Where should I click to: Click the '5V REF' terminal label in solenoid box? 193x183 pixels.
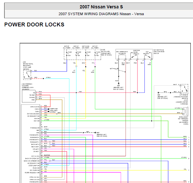(32, 95)
